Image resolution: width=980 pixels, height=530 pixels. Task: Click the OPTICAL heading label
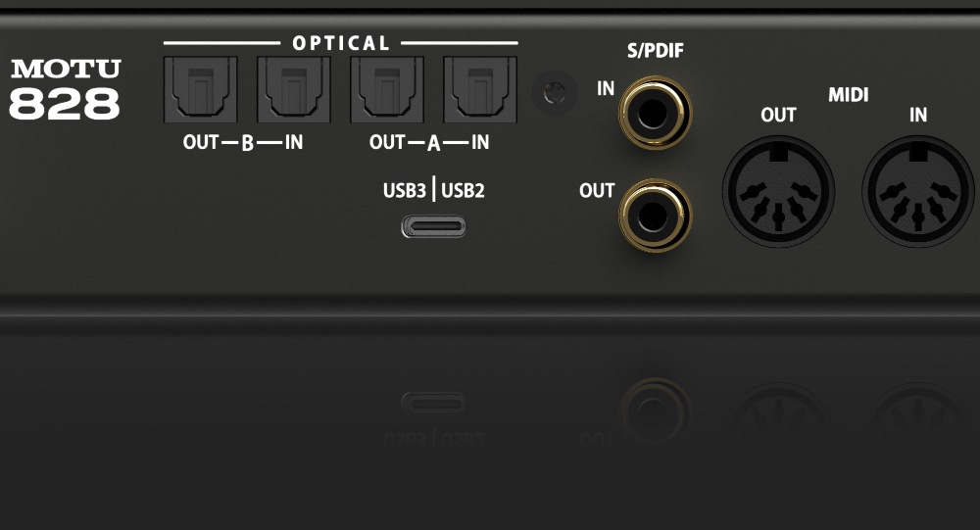click(x=341, y=43)
